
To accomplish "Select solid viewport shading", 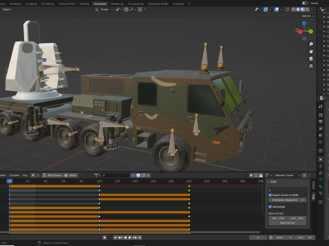I will point(298,10).
